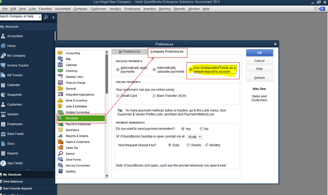Click the Integrated Applications icon
The height and width of the screenshot is (195, 328).
pyautogui.click(x=60, y=94)
